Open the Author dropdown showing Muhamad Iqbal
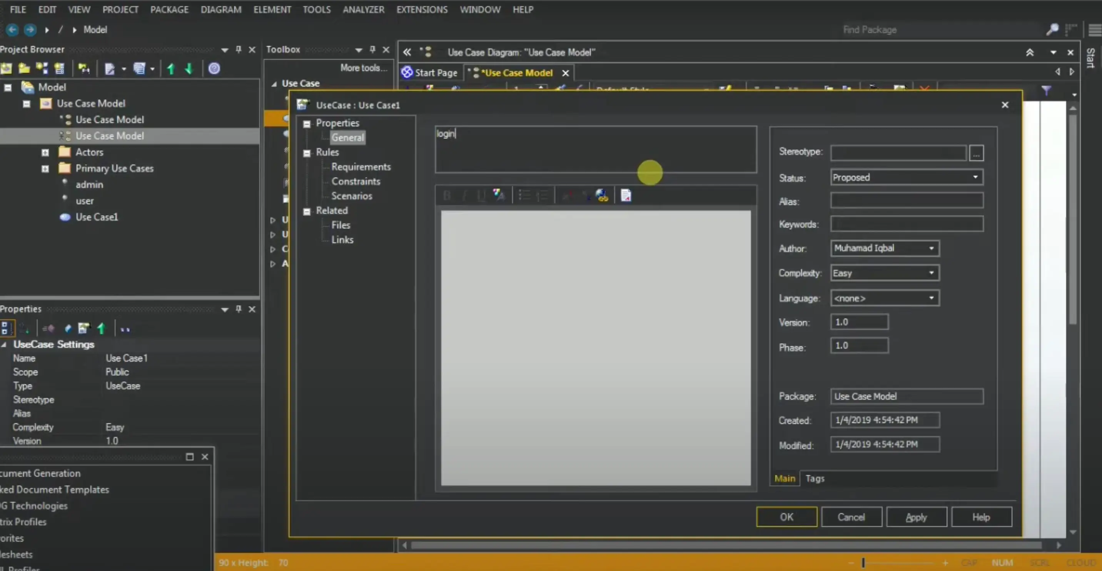The height and width of the screenshot is (571, 1102). 931,248
